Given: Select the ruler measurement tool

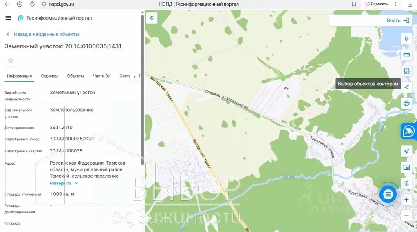Looking at the screenshot, I should click(x=406, y=55).
